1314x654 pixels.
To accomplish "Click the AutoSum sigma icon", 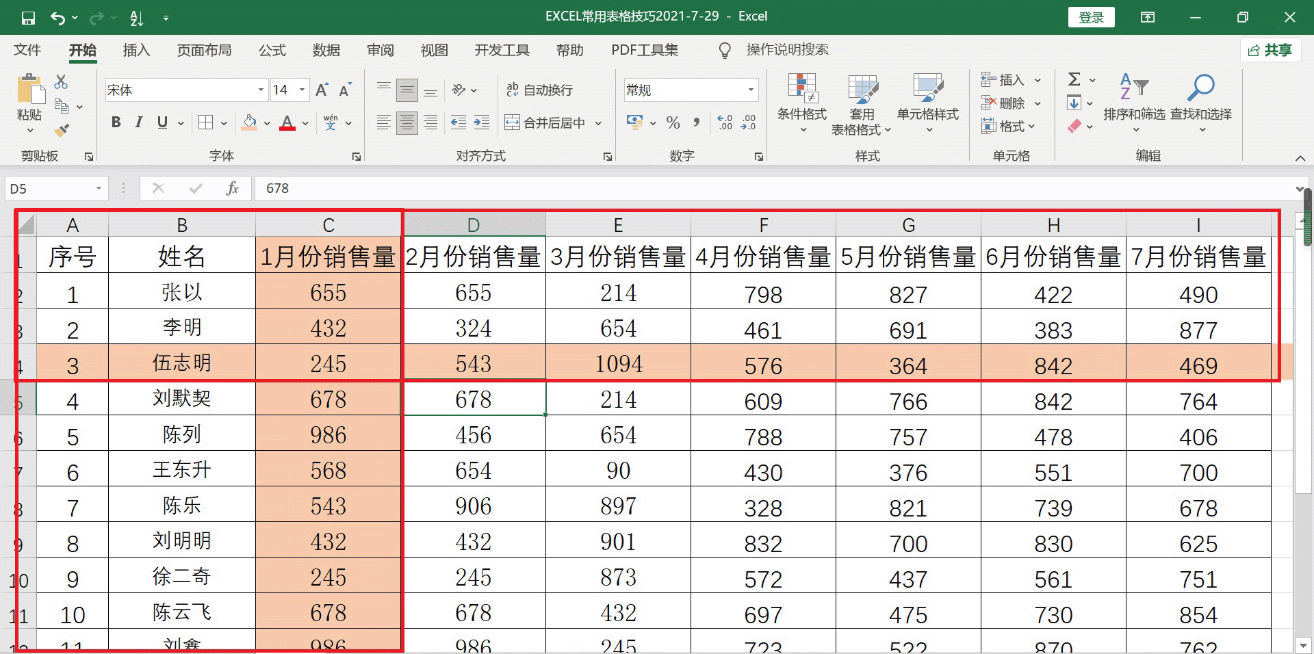I will 1074,79.
